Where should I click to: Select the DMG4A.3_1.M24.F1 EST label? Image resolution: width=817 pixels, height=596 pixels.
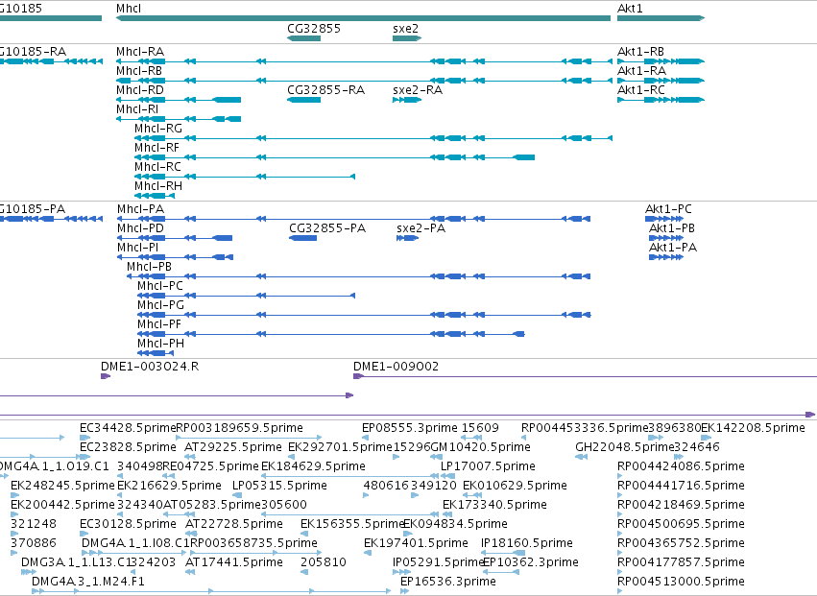[x=88, y=583]
